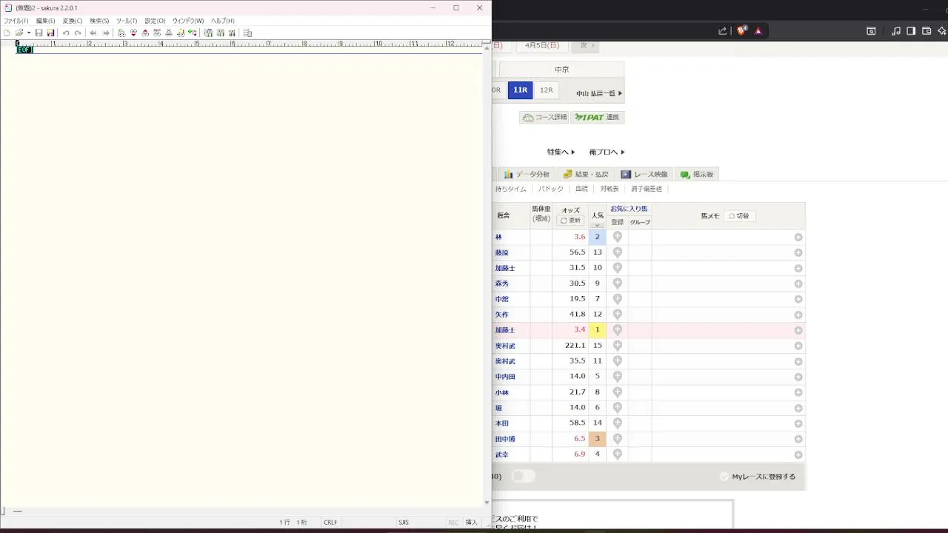The image size is (948, 533).
Task: Open the 検索(S) menu in sakura
Action: (99, 21)
